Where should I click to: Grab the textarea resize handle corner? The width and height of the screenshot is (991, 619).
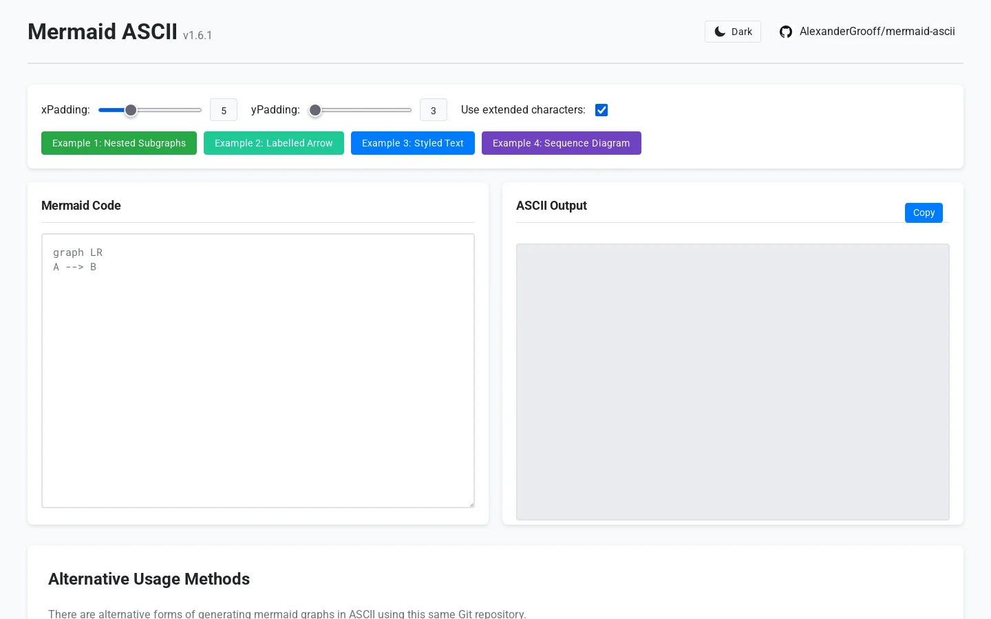tap(471, 504)
